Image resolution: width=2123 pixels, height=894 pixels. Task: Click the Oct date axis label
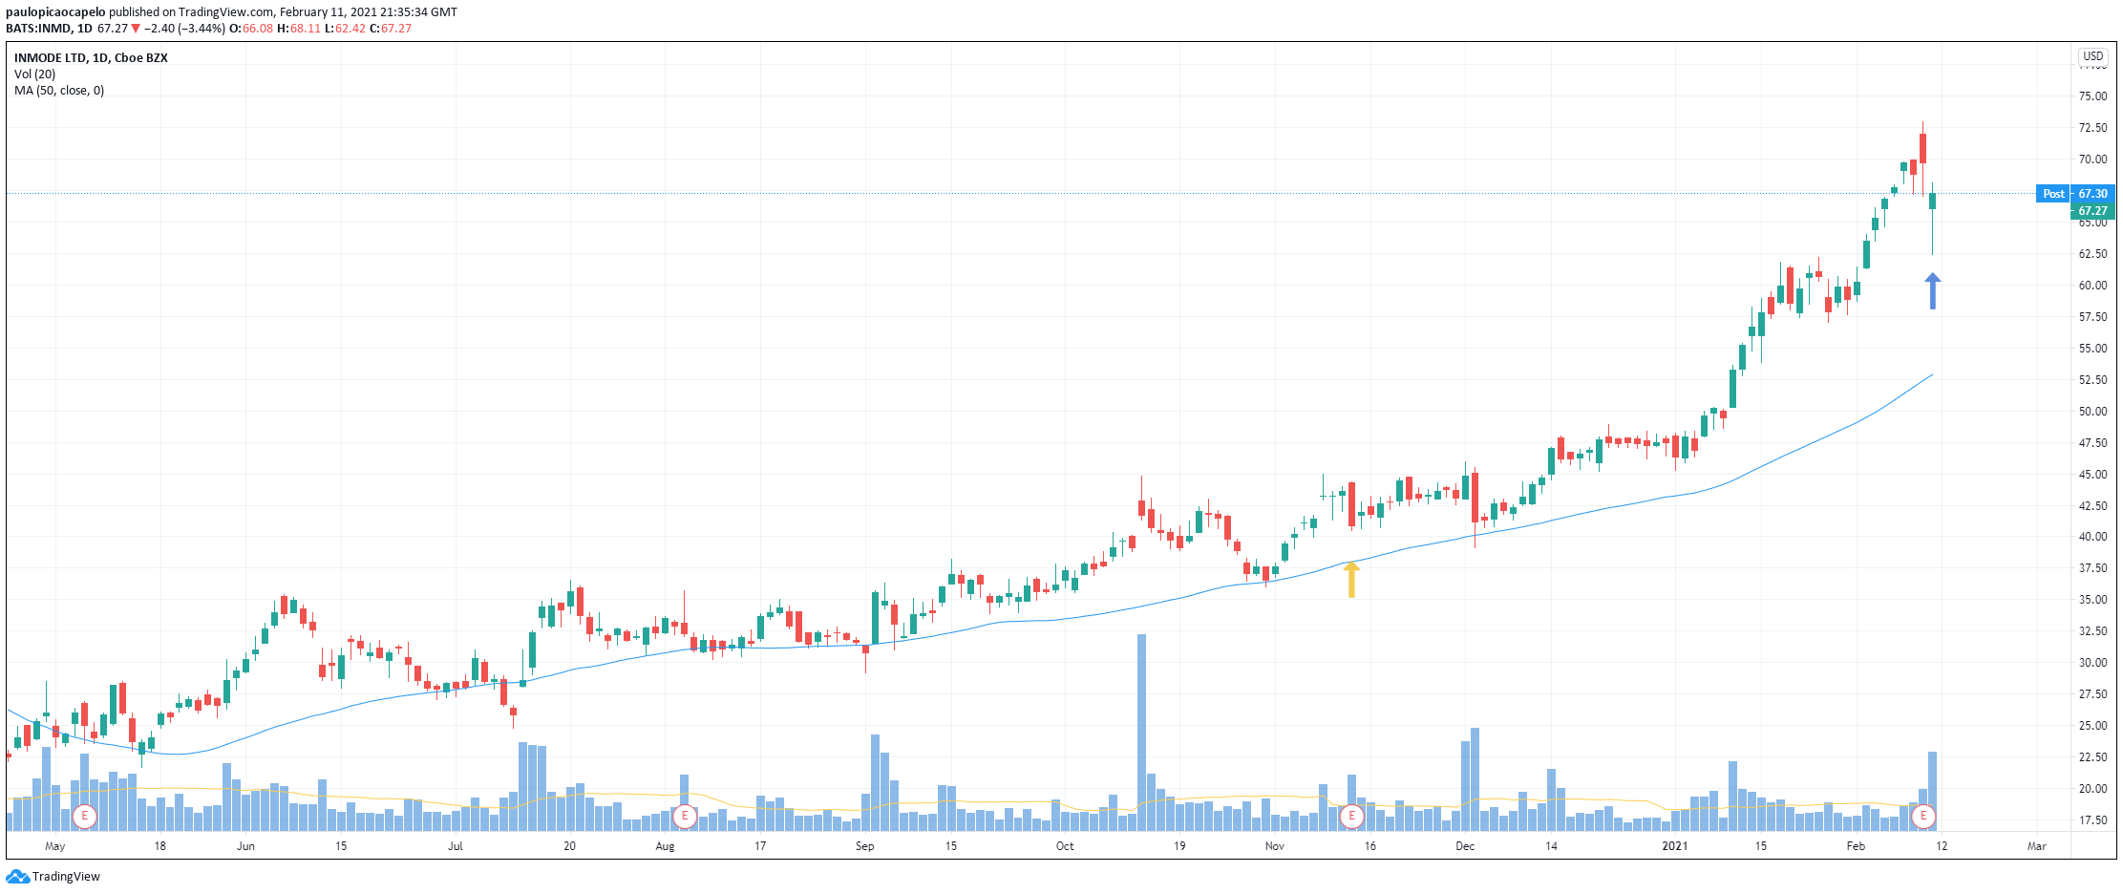1065,846
